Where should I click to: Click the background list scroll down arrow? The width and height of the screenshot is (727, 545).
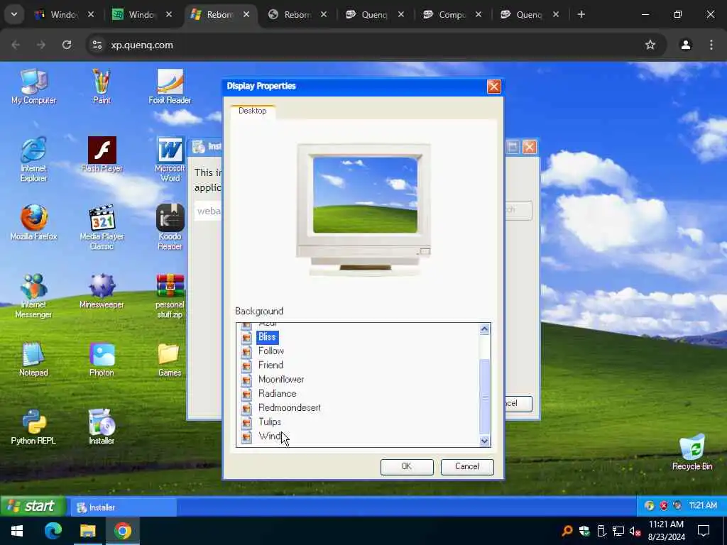click(484, 441)
